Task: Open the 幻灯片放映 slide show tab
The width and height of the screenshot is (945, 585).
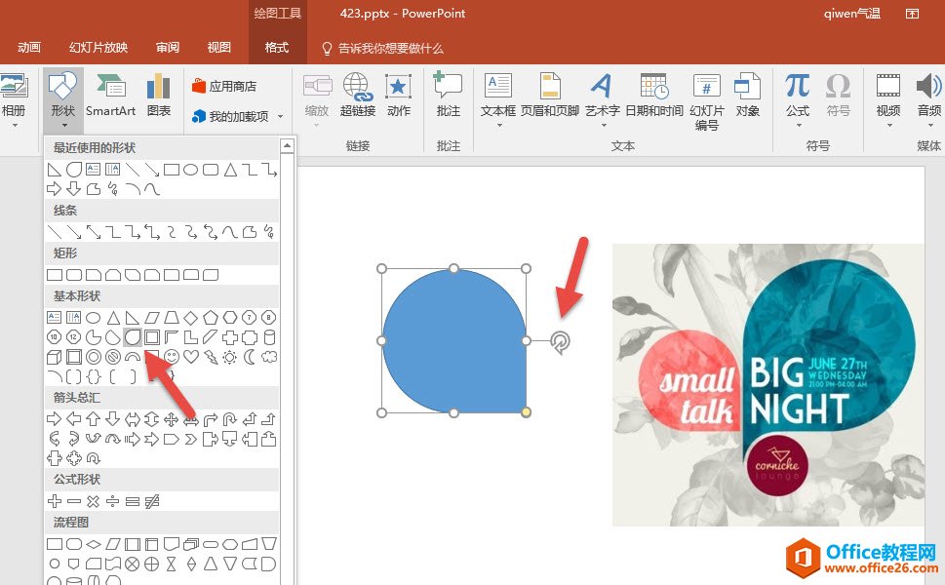Action: (98, 48)
